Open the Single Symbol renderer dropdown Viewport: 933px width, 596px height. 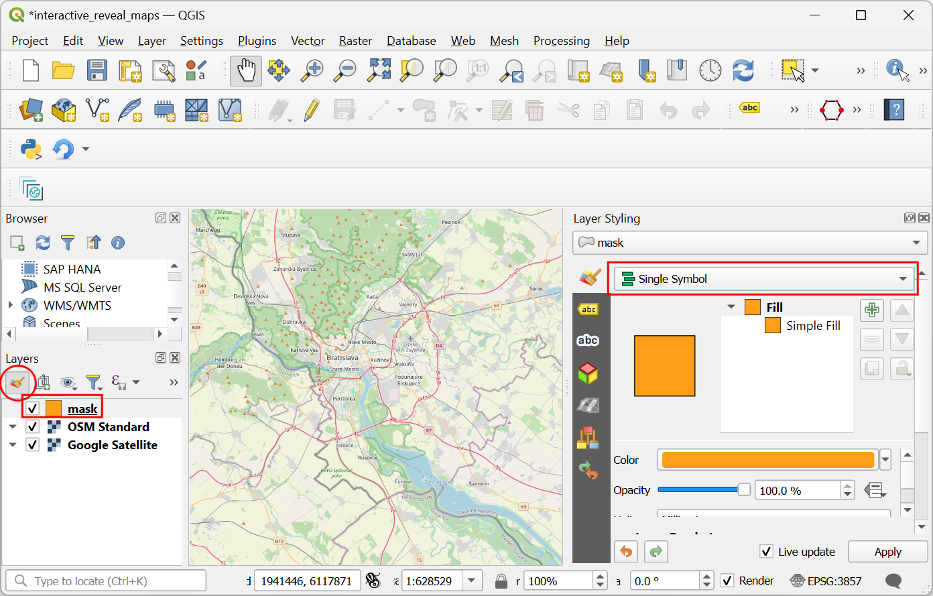coord(763,279)
